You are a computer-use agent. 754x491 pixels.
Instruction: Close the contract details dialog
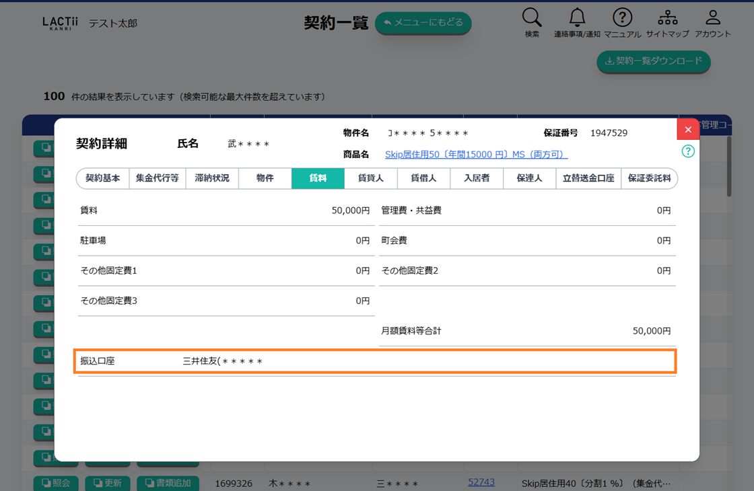coord(687,130)
